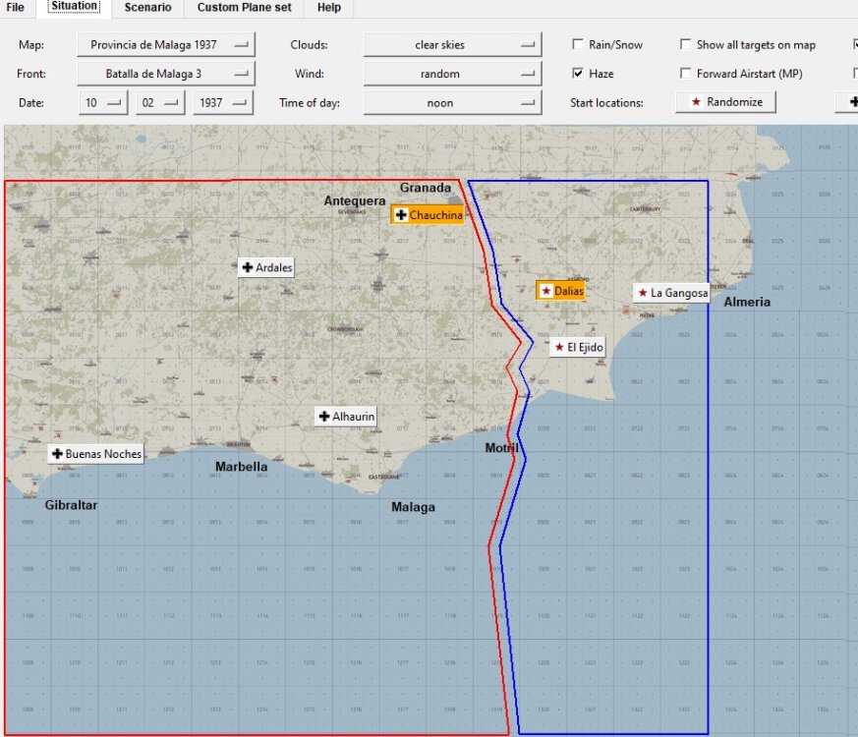Select the Alhaurin airfield marker
858x737 pixels.
click(345, 416)
